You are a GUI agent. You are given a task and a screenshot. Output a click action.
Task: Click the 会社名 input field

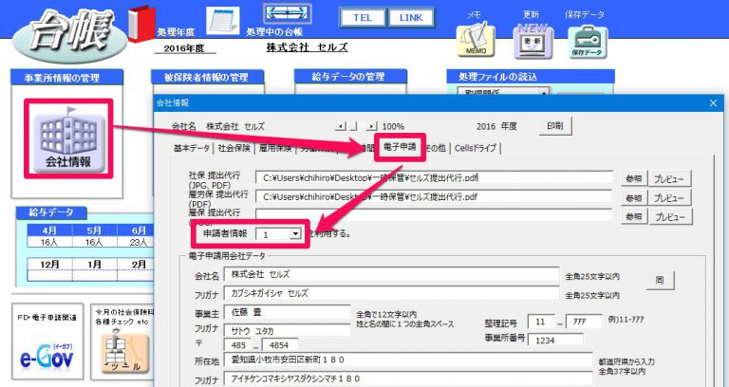[x=391, y=274]
